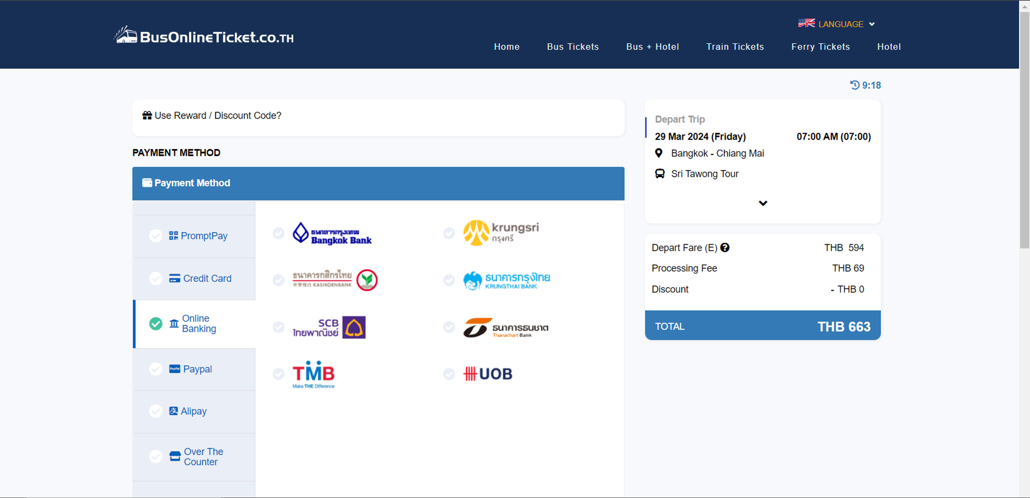Click the wallet icon in Payment Method header
The width and height of the screenshot is (1030, 498).
(147, 183)
